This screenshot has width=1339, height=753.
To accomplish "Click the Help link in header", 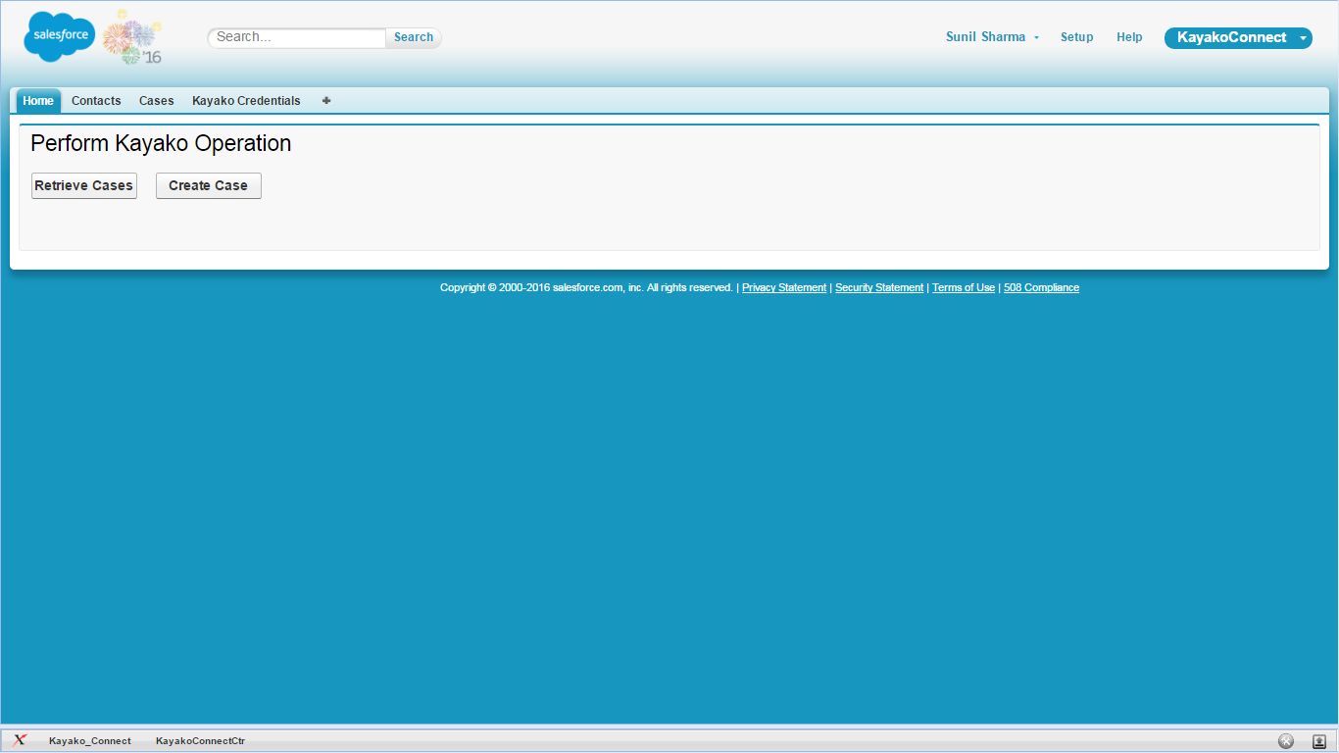I will pos(1129,37).
